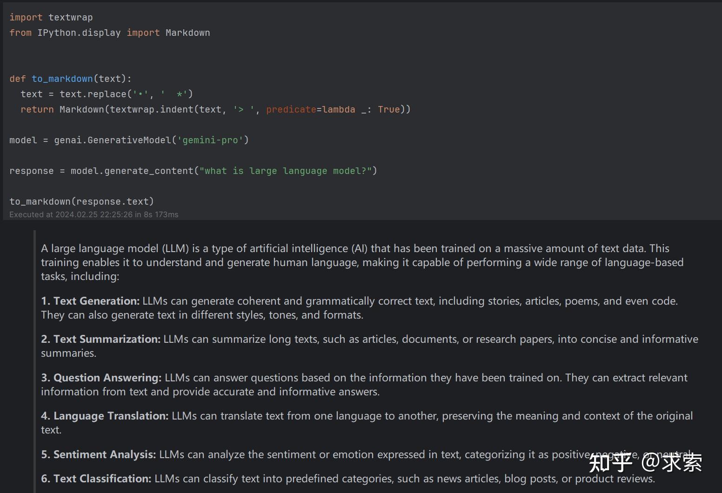Click the "what is large language model?" string
Viewport: 722px width, 493px height.
click(x=286, y=171)
